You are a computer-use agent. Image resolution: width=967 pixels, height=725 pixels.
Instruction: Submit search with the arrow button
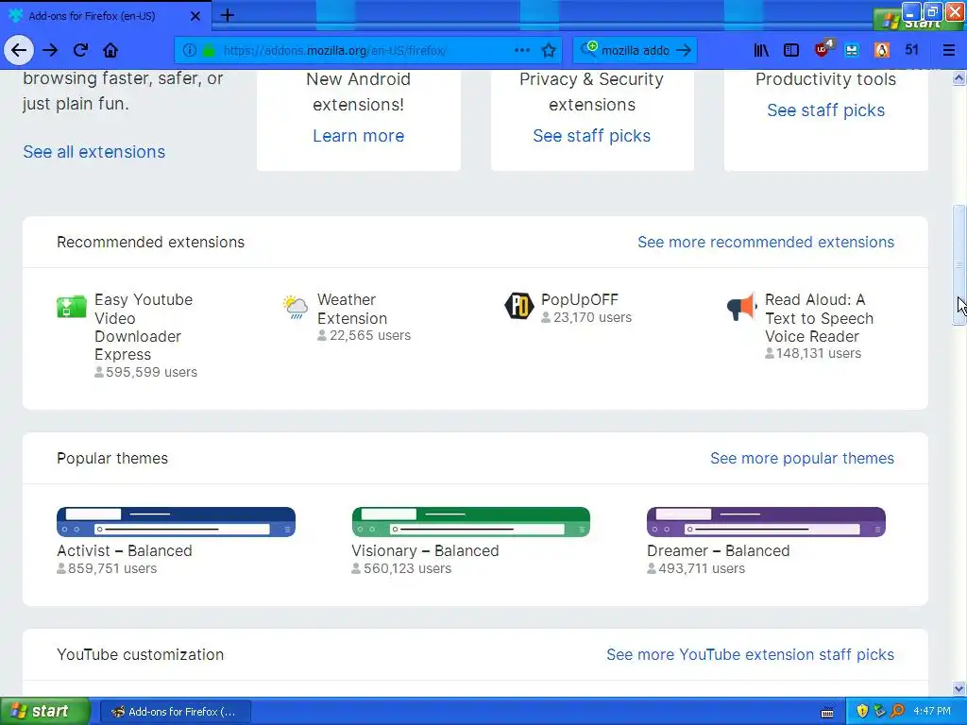pyautogui.click(x=684, y=50)
